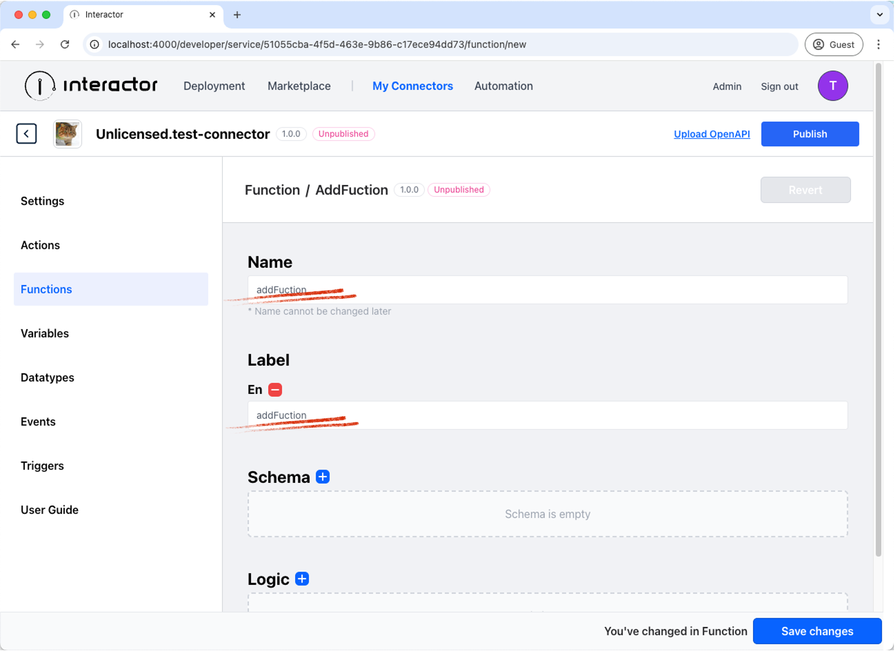The width and height of the screenshot is (895, 651).
Task: Open the browser three-dot menu
Action: click(879, 45)
